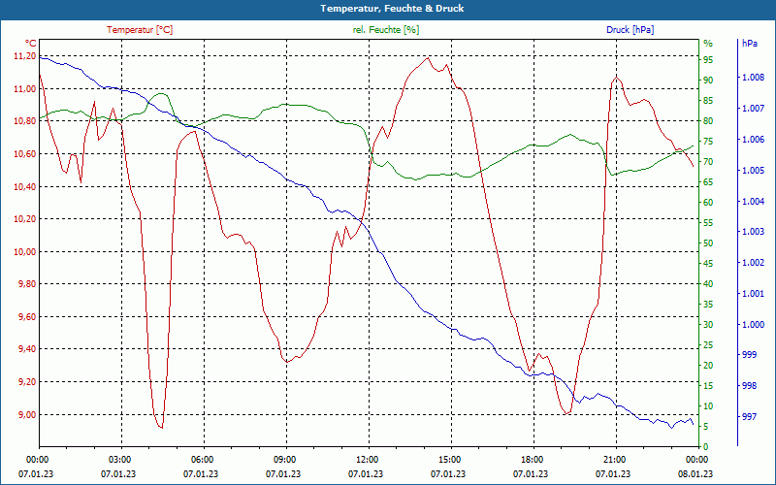Select the 9,20 temperature axis value
Image resolution: width=776 pixels, height=485 pixels.
point(27,382)
